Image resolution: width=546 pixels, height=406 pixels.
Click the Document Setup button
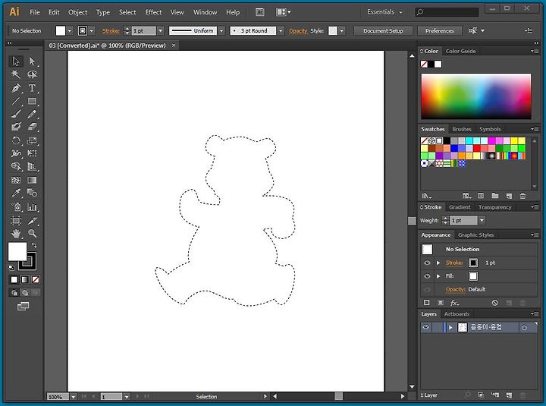383,30
